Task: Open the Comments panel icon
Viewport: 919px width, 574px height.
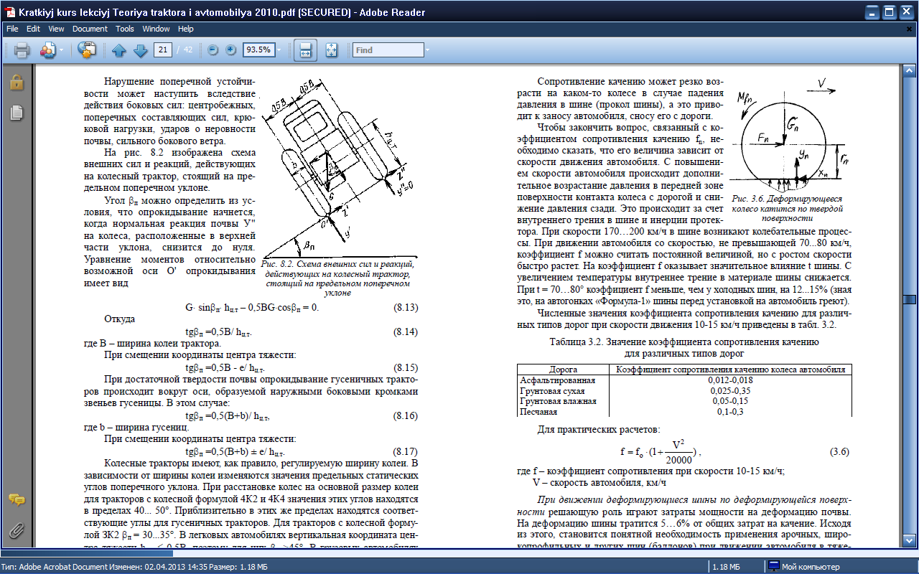Action: 17,500
